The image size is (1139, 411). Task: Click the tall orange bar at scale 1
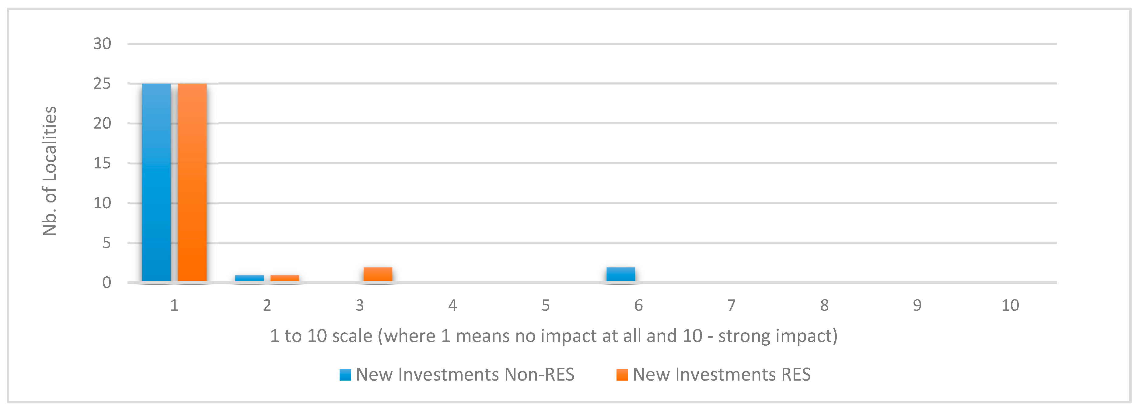[x=192, y=182]
